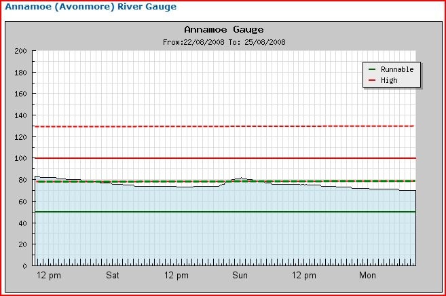The image size is (446, 296).
Task: Click the 100 value on the vertical axis
Action: [20, 158]
